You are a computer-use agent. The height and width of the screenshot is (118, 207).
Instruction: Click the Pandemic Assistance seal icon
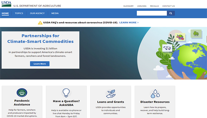[x=22, y=93]
